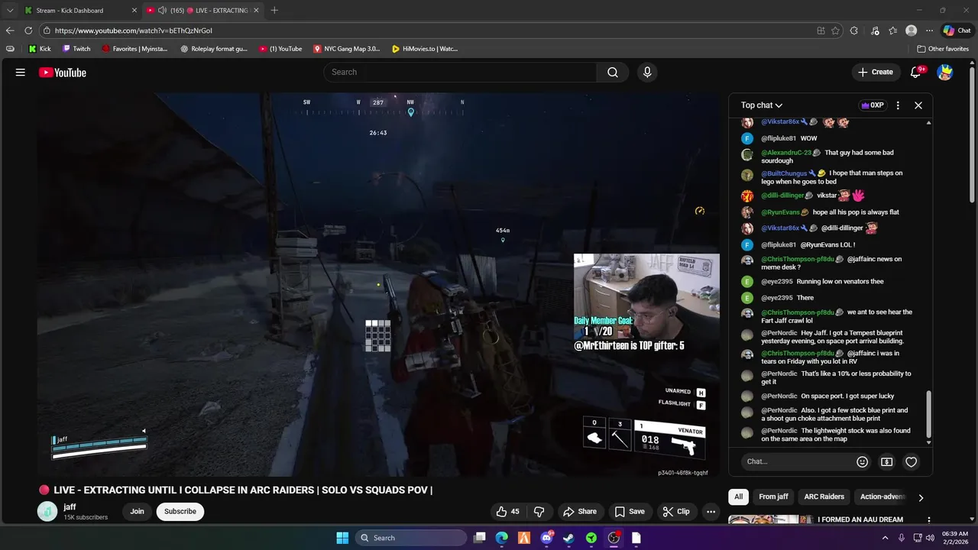Open split screen apps icon in address bar

click(x=821, y=31)
